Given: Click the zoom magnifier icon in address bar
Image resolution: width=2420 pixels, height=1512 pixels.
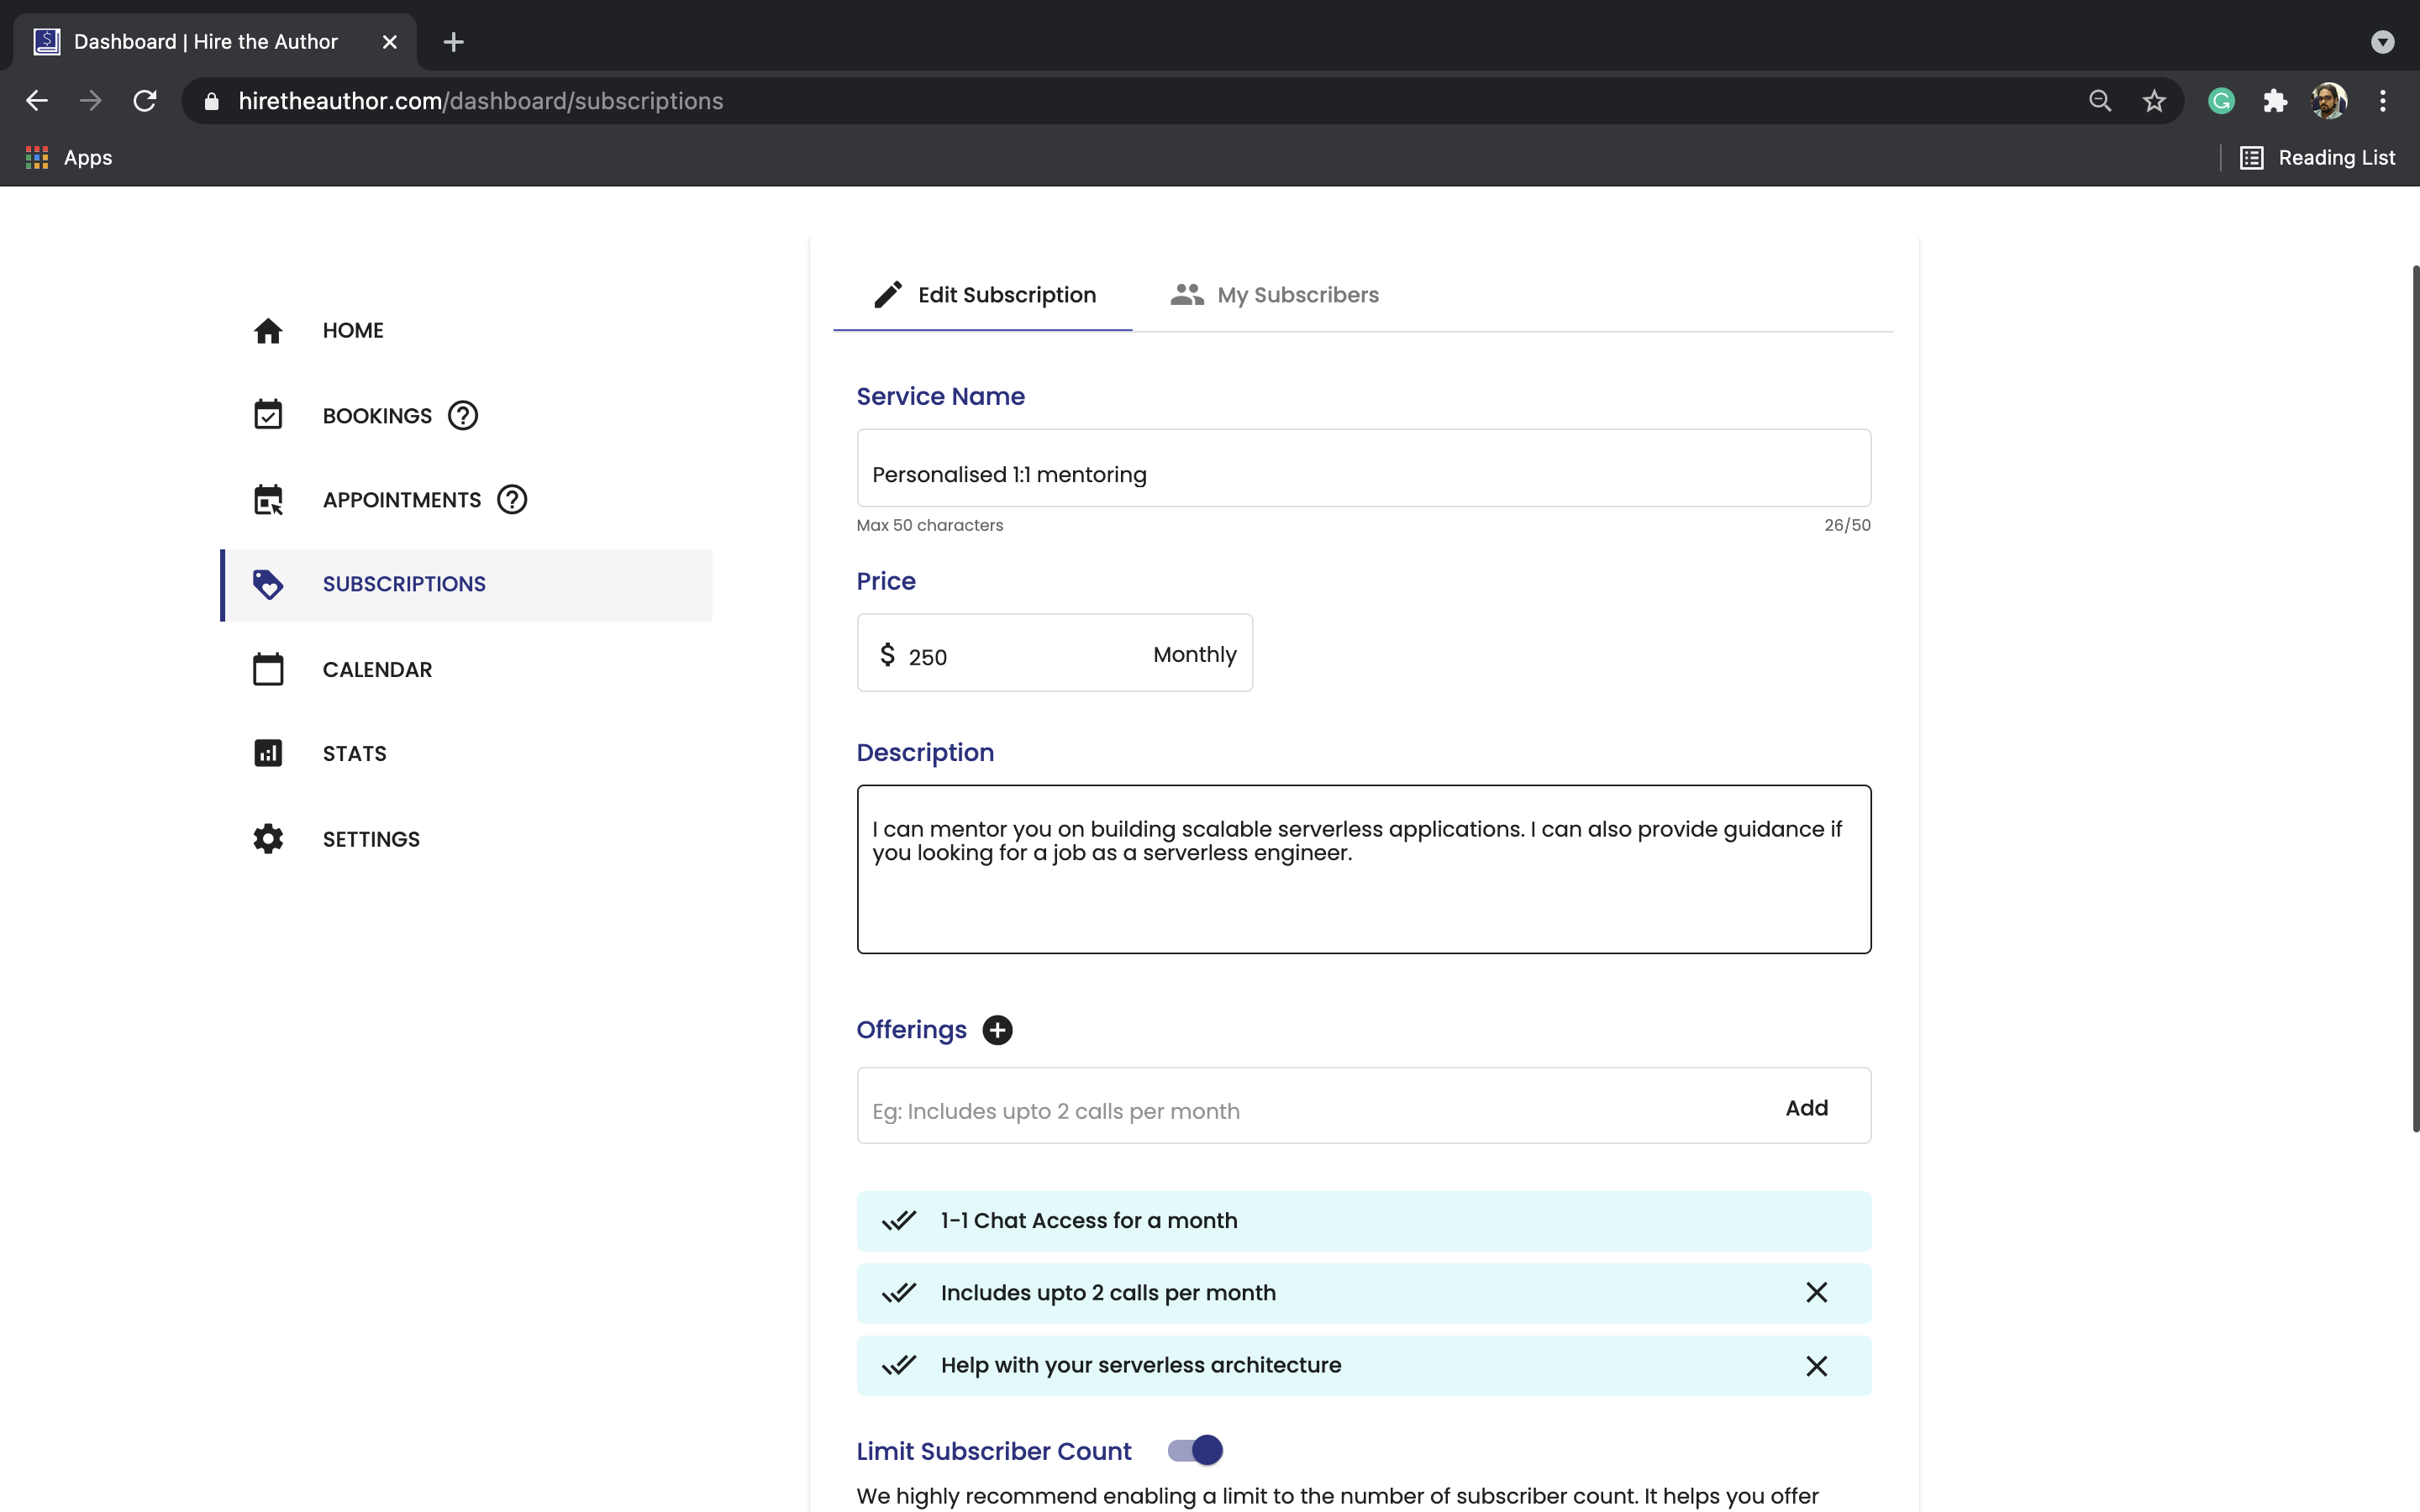Looking at the screenshot, I should (2100, 101).
